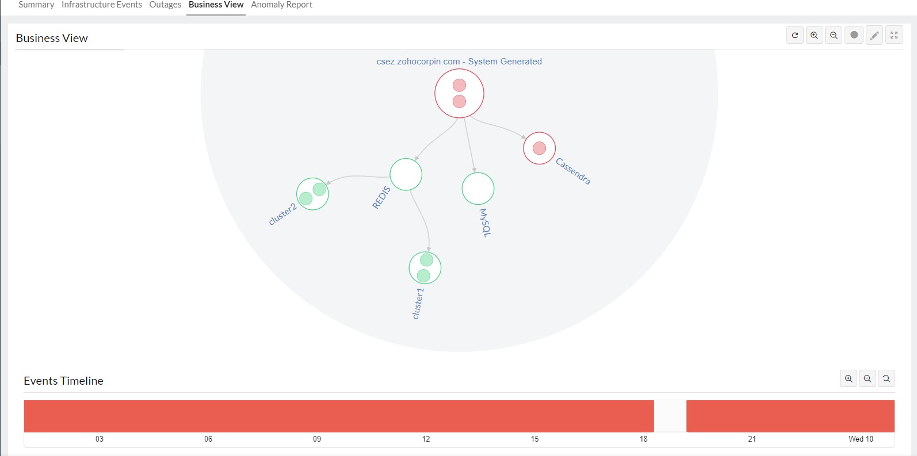Go to the Outages tab
This screenshot has height=456, width=917.
tap(165, 5)
